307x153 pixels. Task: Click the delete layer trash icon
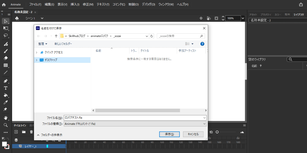click(31, 132)
